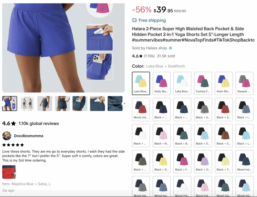Click the next arrow in thumbnail carousel

[x=124, y=104]
